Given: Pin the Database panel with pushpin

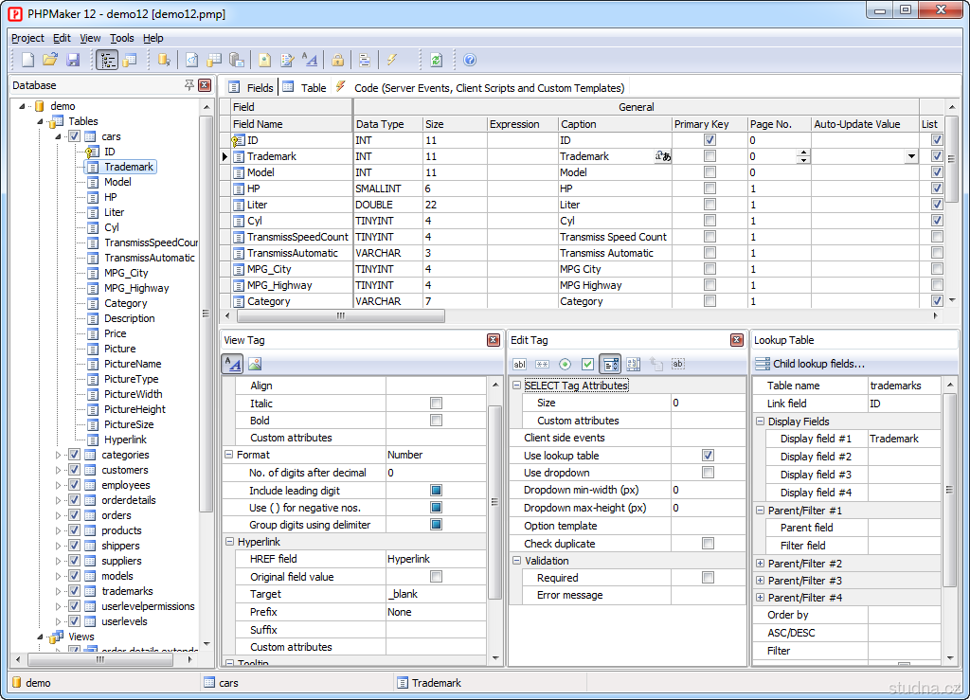Looking at the screenshot, I should coord(189,85).
